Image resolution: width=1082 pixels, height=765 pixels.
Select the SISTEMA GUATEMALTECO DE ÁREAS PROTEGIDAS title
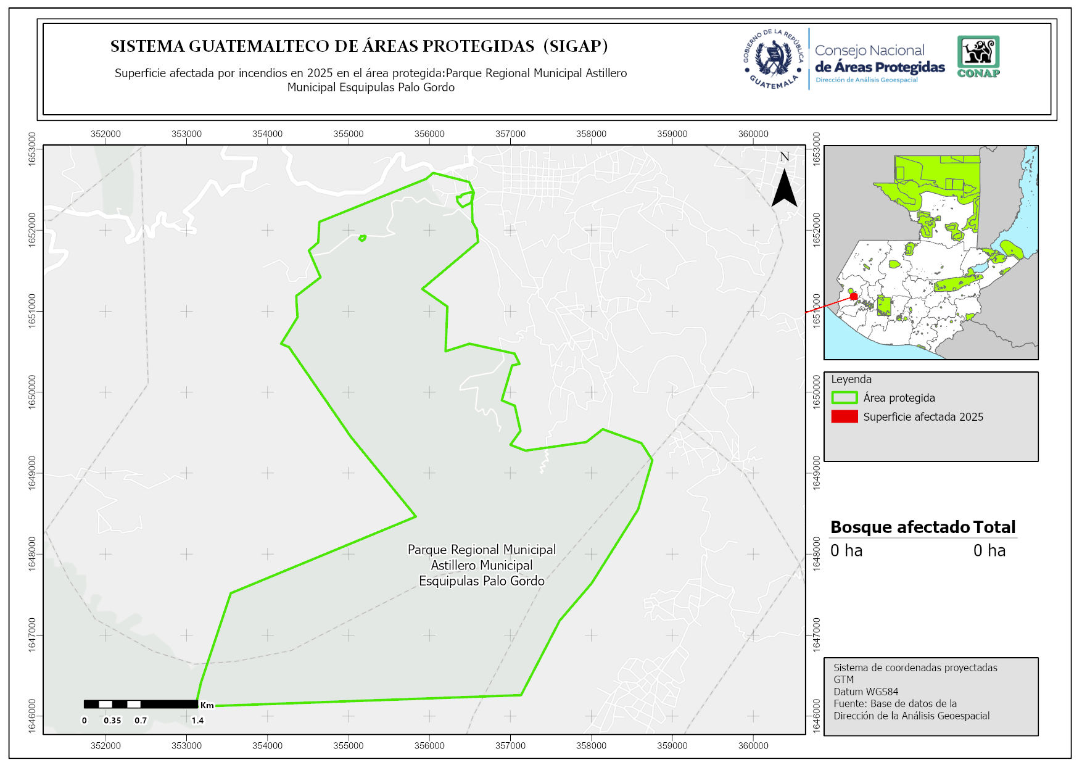359,46
